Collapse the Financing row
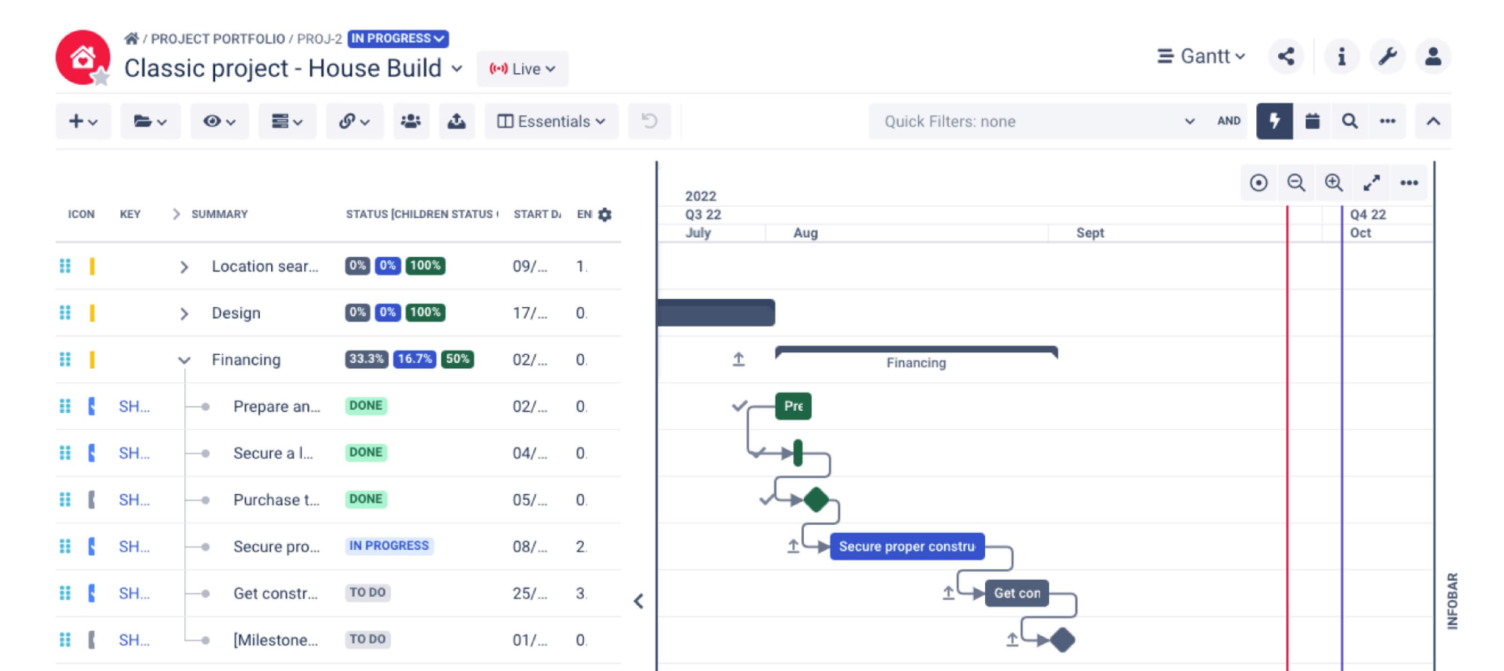Screen dimensions: 1504x671 pyautogui.click(x=184, y=360)
